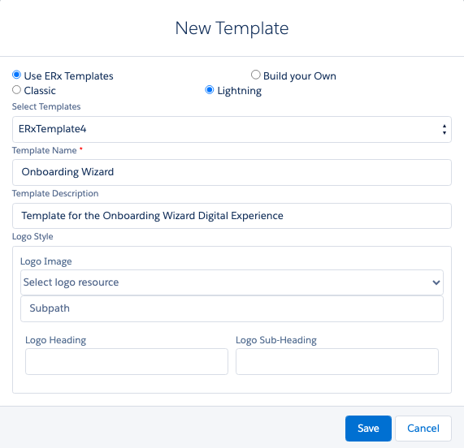Click the Subpath input field
The height and width of the screenshot is (448, 464).
pyautogui.click(x=232, y=308)
